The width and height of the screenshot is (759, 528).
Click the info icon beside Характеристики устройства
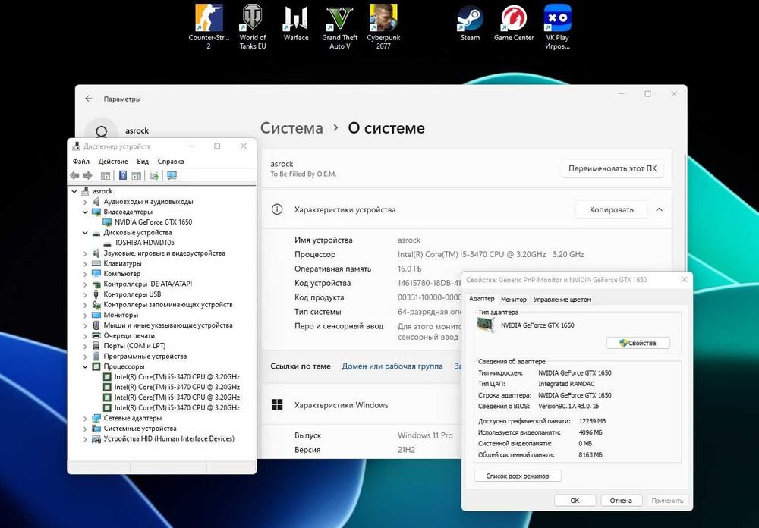coord(277,209)
